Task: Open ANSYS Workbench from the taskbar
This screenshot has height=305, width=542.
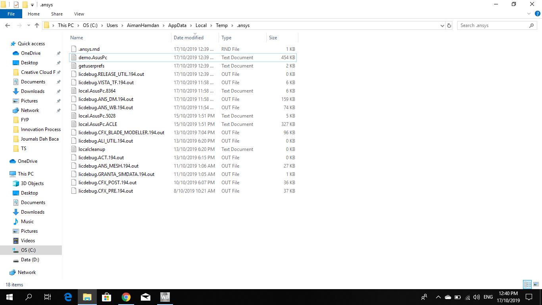Action: pos(165,297)
